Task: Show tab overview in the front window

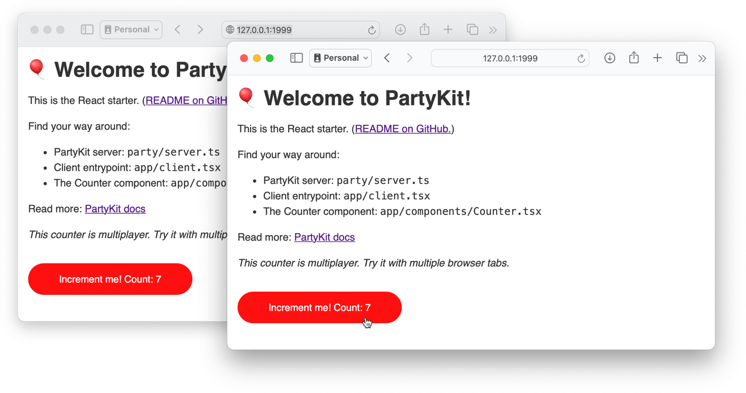Action: click(x=682, y=58)
